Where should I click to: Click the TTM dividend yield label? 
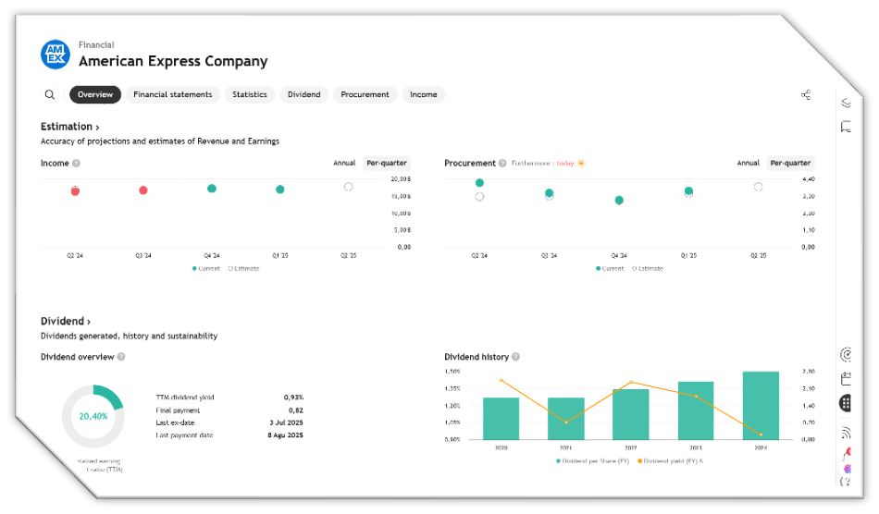(185, 398)
